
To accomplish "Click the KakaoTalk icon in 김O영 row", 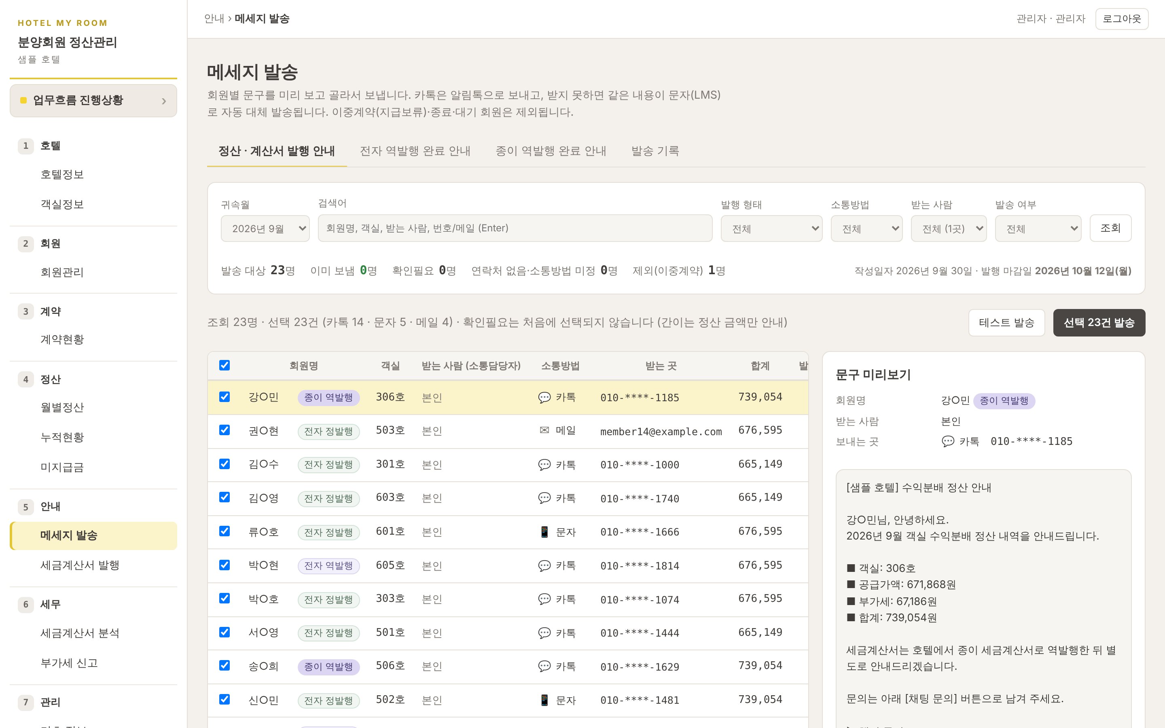I will pos(544,498).
